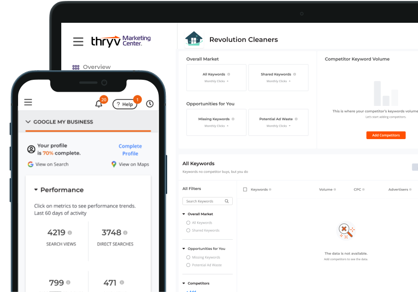
Task: Click the 'Last 60 days of activity' text
Action: 60,213
